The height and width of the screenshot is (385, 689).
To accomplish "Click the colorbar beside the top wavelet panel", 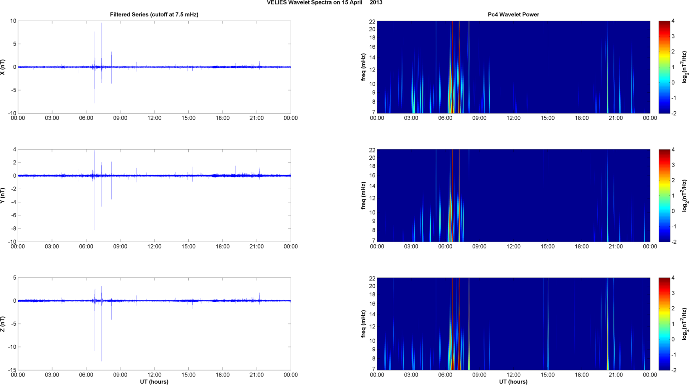I will coord(664,67).
